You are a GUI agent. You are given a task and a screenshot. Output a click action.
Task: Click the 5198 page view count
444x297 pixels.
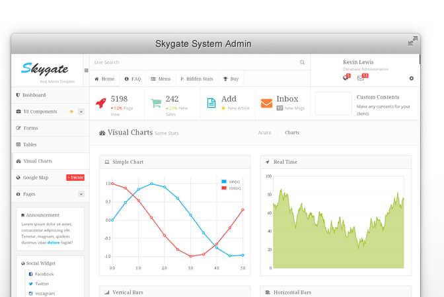[x=119, y=99]
